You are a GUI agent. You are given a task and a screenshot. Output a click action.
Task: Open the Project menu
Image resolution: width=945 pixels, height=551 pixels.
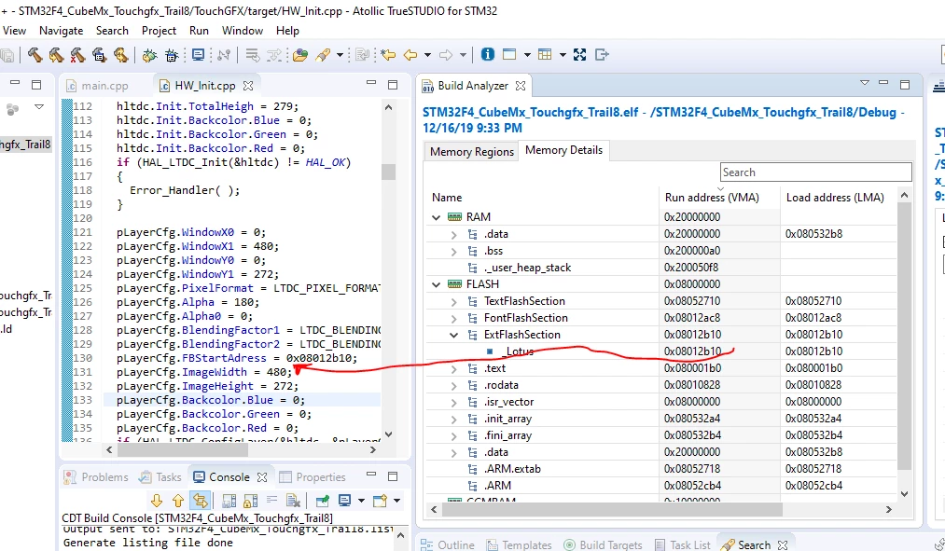pyautogui.click(x=159, y=31)
